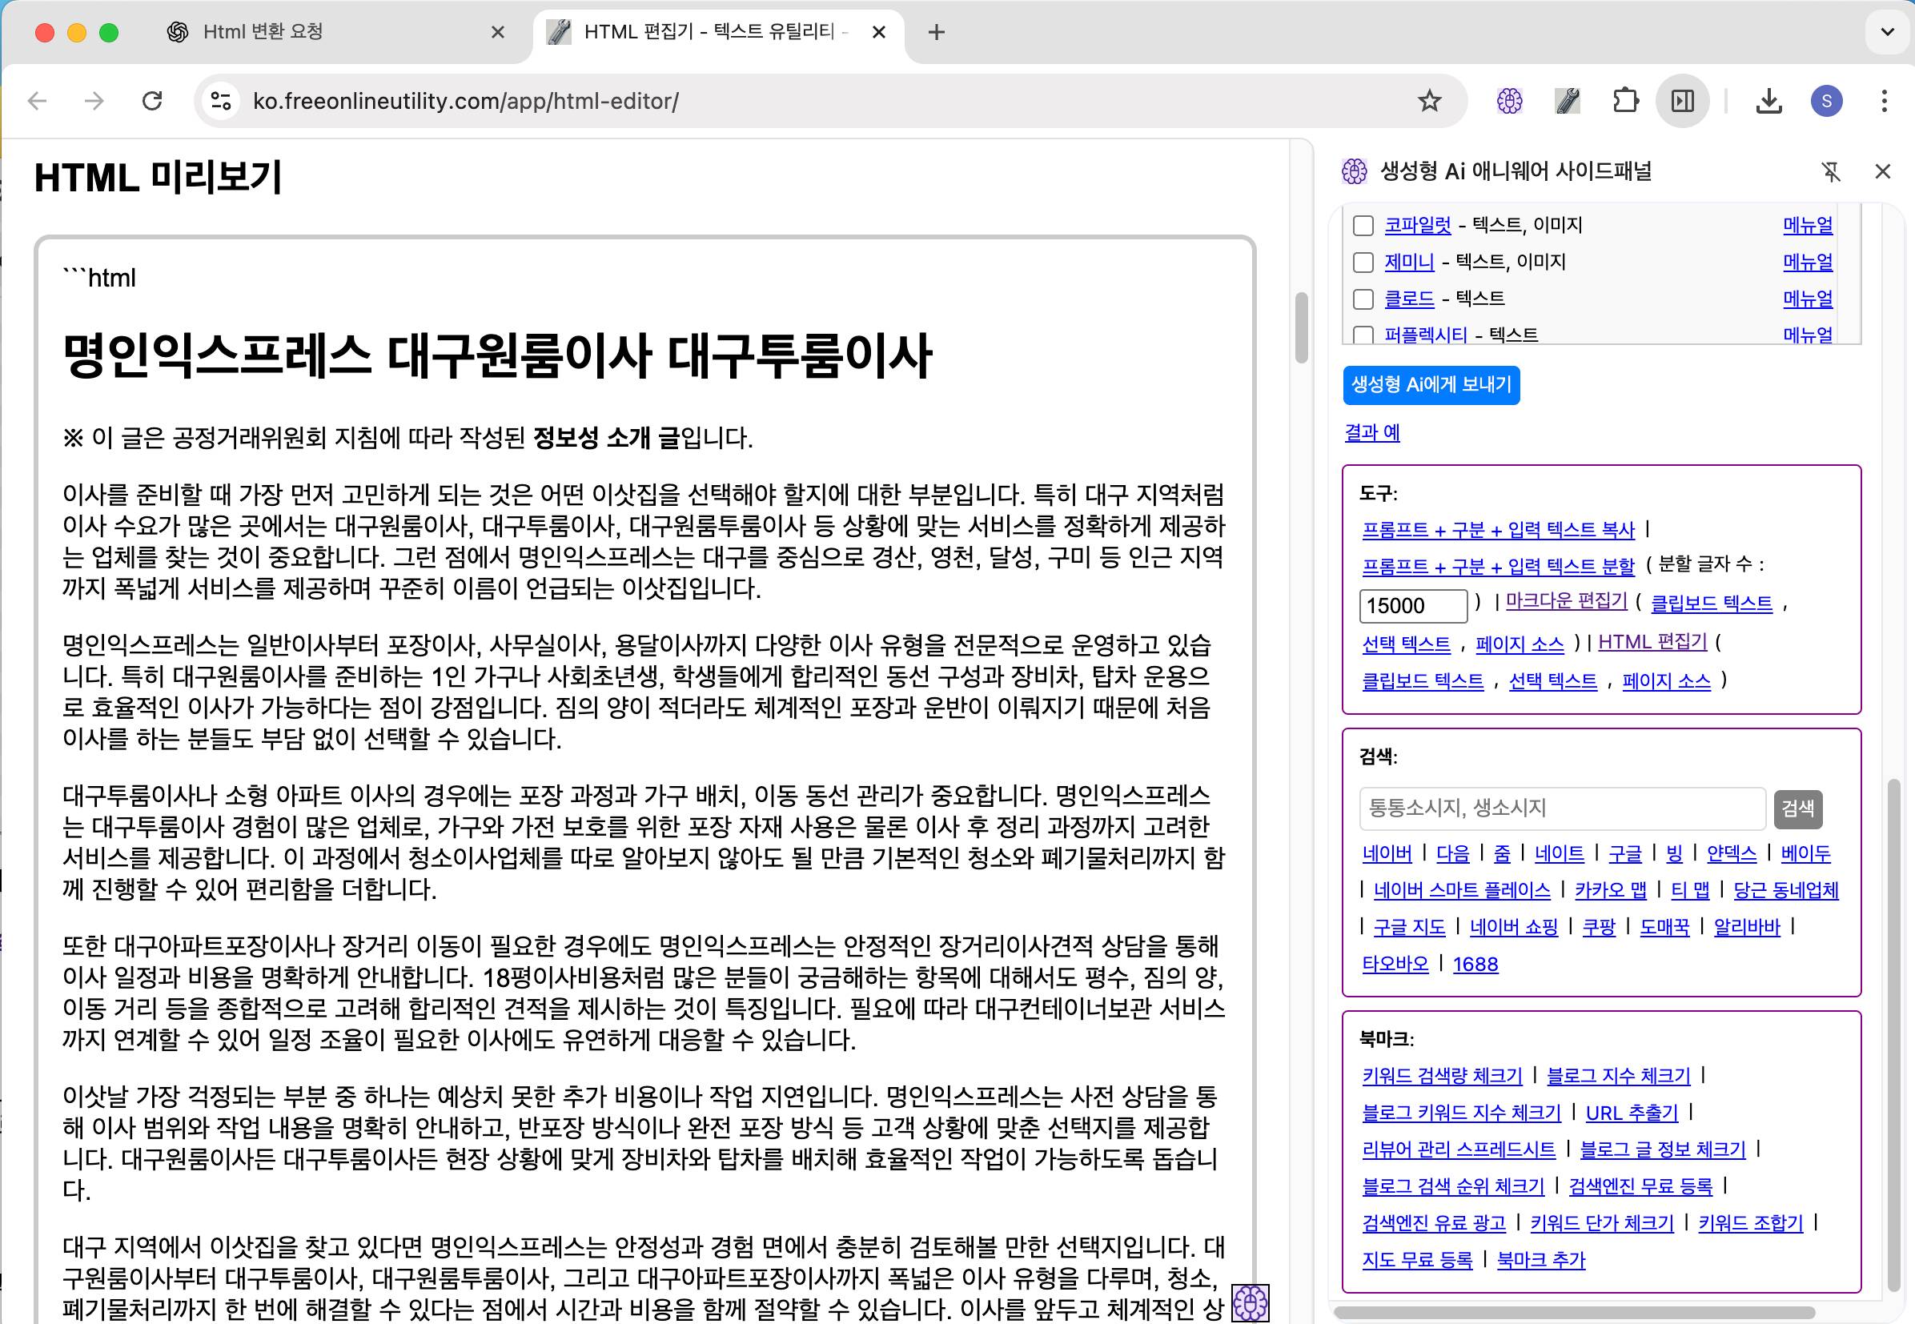
Task: Open the 마크다운 편집기 link
Action: [1566, 600]
